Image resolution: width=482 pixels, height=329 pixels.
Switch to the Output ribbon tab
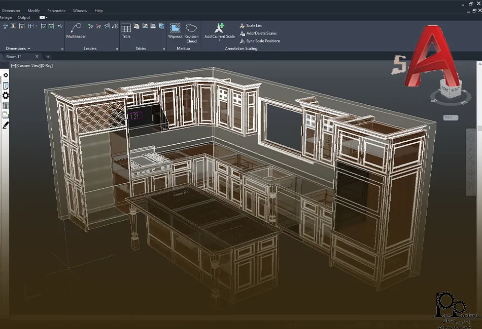tap(24, 18)
